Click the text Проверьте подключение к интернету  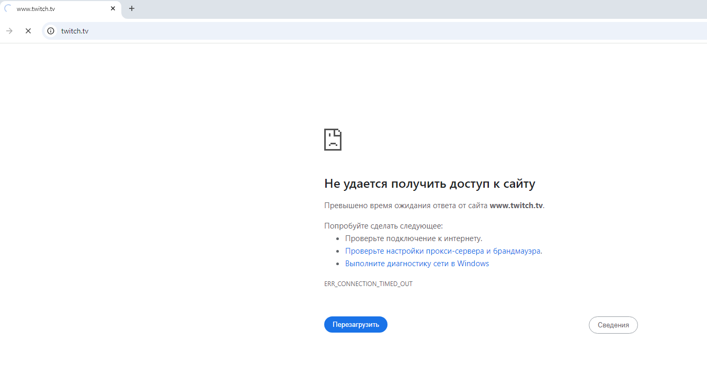(x=414, y=238)
